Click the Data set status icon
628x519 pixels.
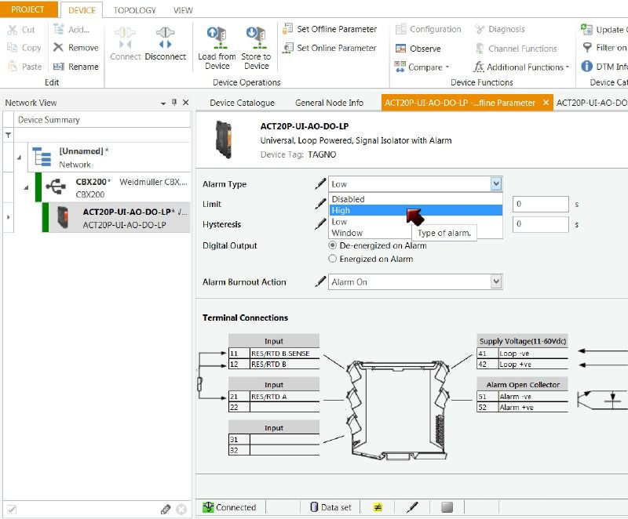click(x=314, y=507)
